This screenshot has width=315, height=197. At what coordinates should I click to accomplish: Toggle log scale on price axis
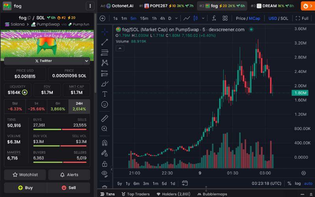point(298,183)
